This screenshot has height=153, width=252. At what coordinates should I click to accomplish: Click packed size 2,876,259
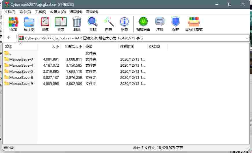pyautogui.click(x=74, y=78)
